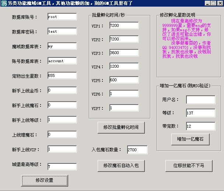Click the 新手上线金币 input box

click(62, 91)
